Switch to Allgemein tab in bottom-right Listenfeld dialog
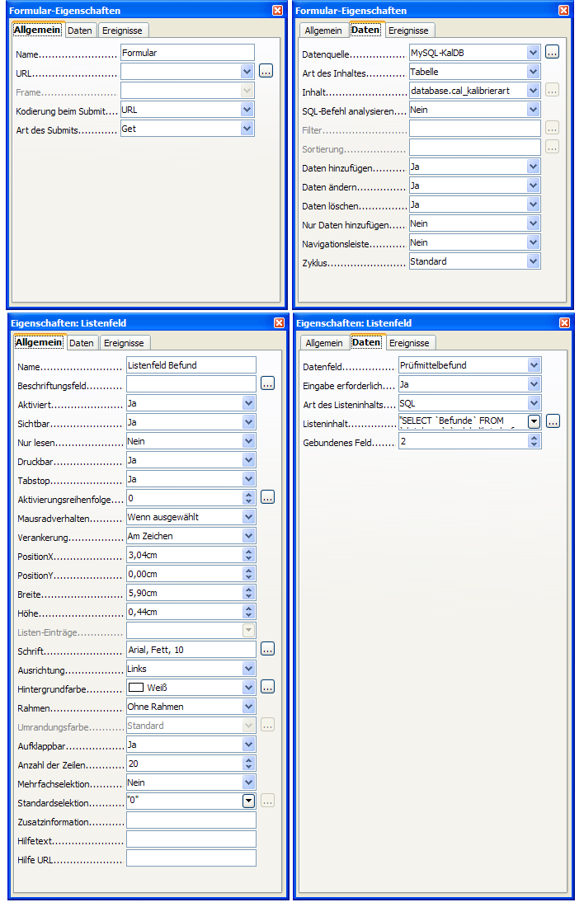The width and height of the screenshot is (584, 907). coord(323,343)
